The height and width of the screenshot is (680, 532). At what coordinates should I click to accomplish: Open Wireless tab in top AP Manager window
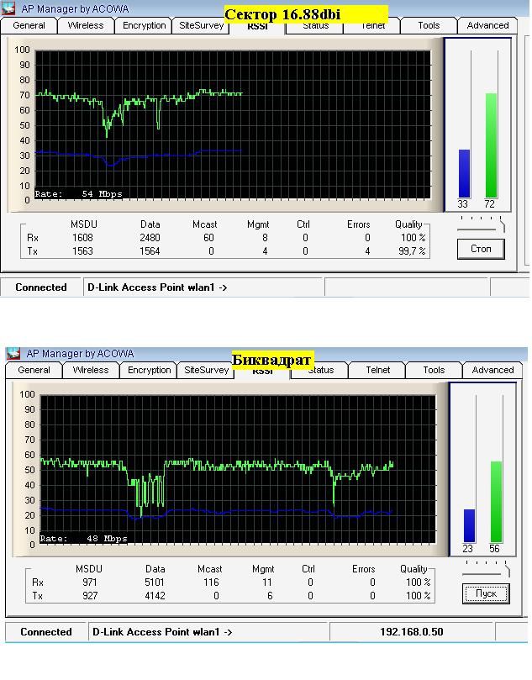pos(86,25)
